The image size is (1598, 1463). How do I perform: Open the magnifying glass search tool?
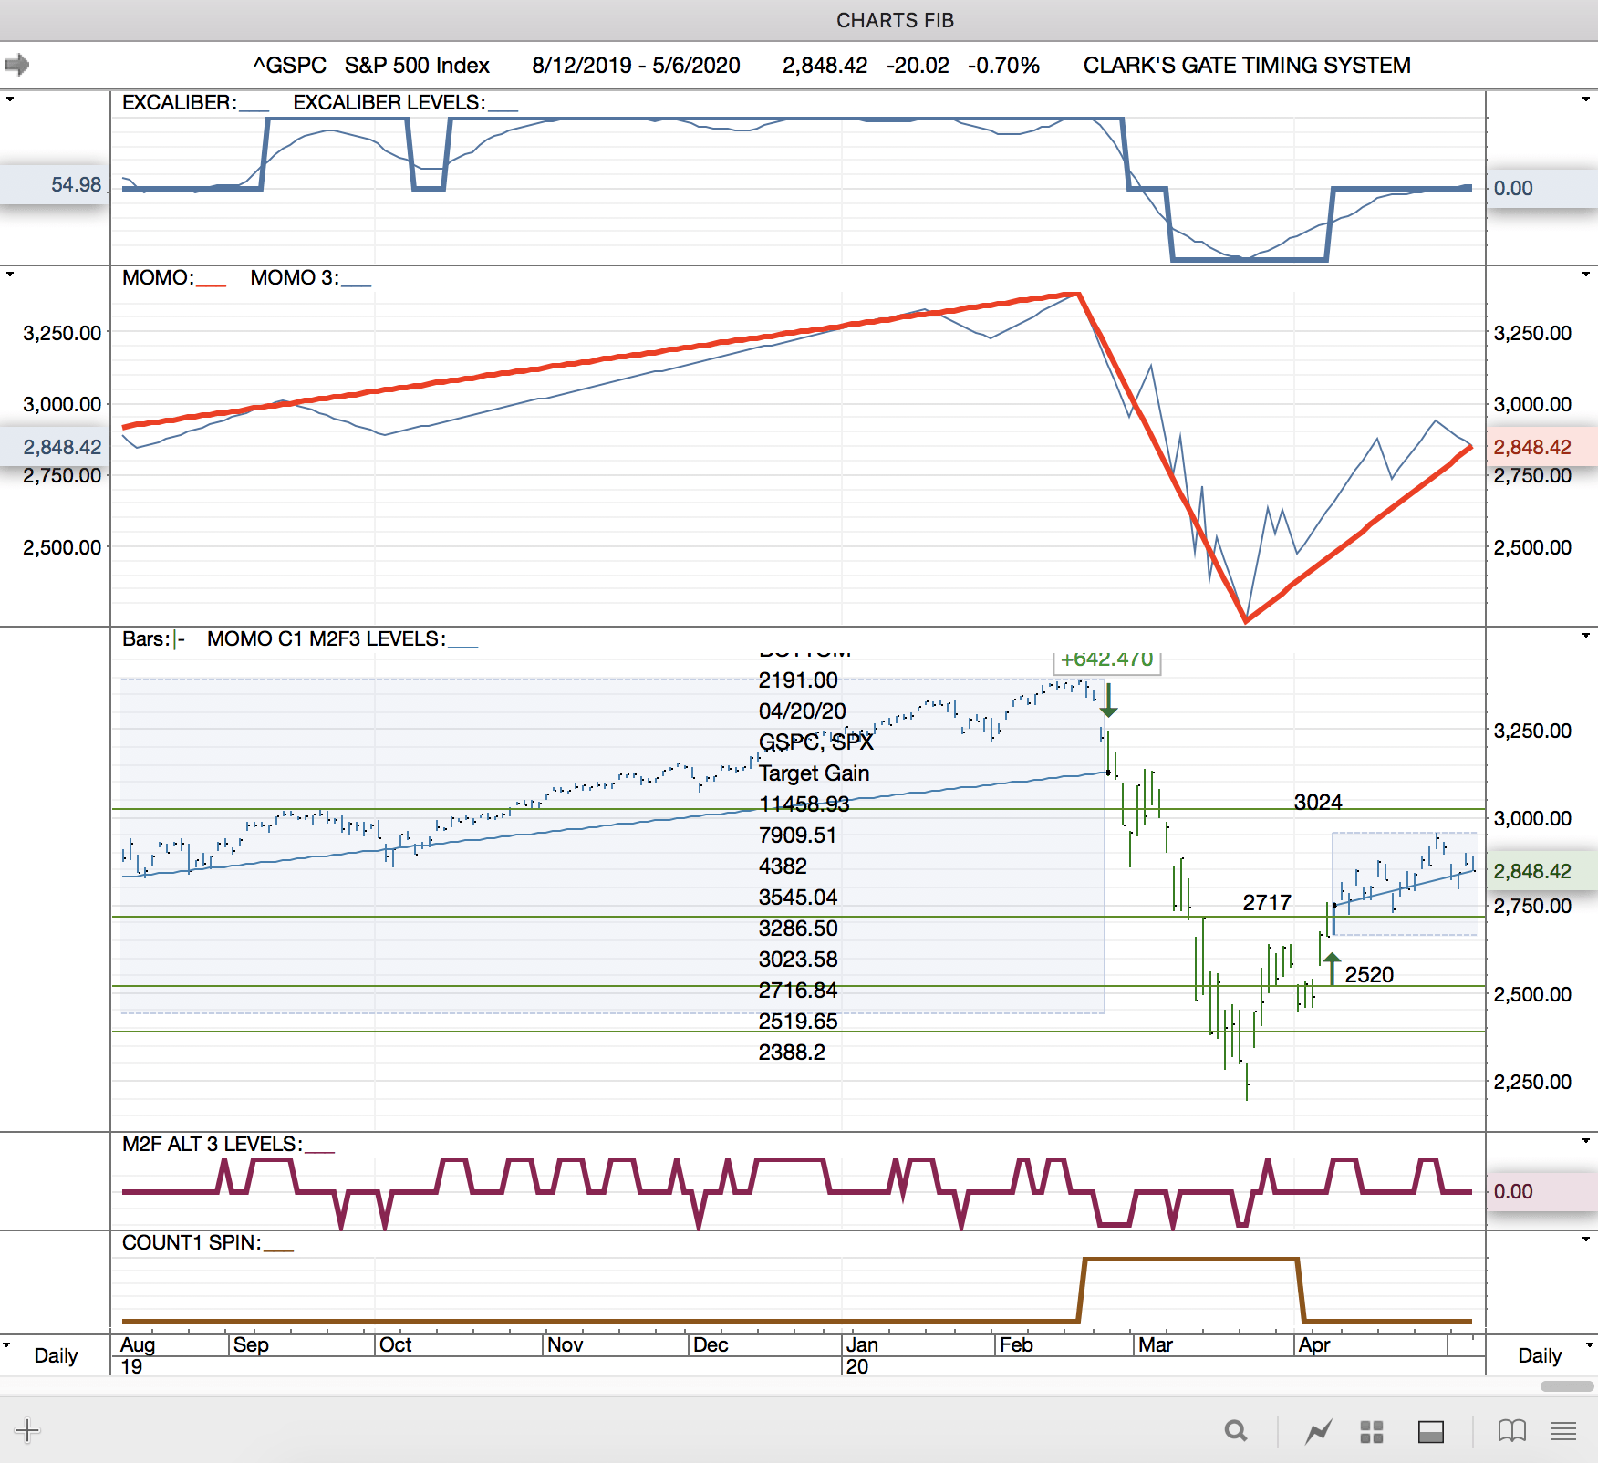1236,1431
